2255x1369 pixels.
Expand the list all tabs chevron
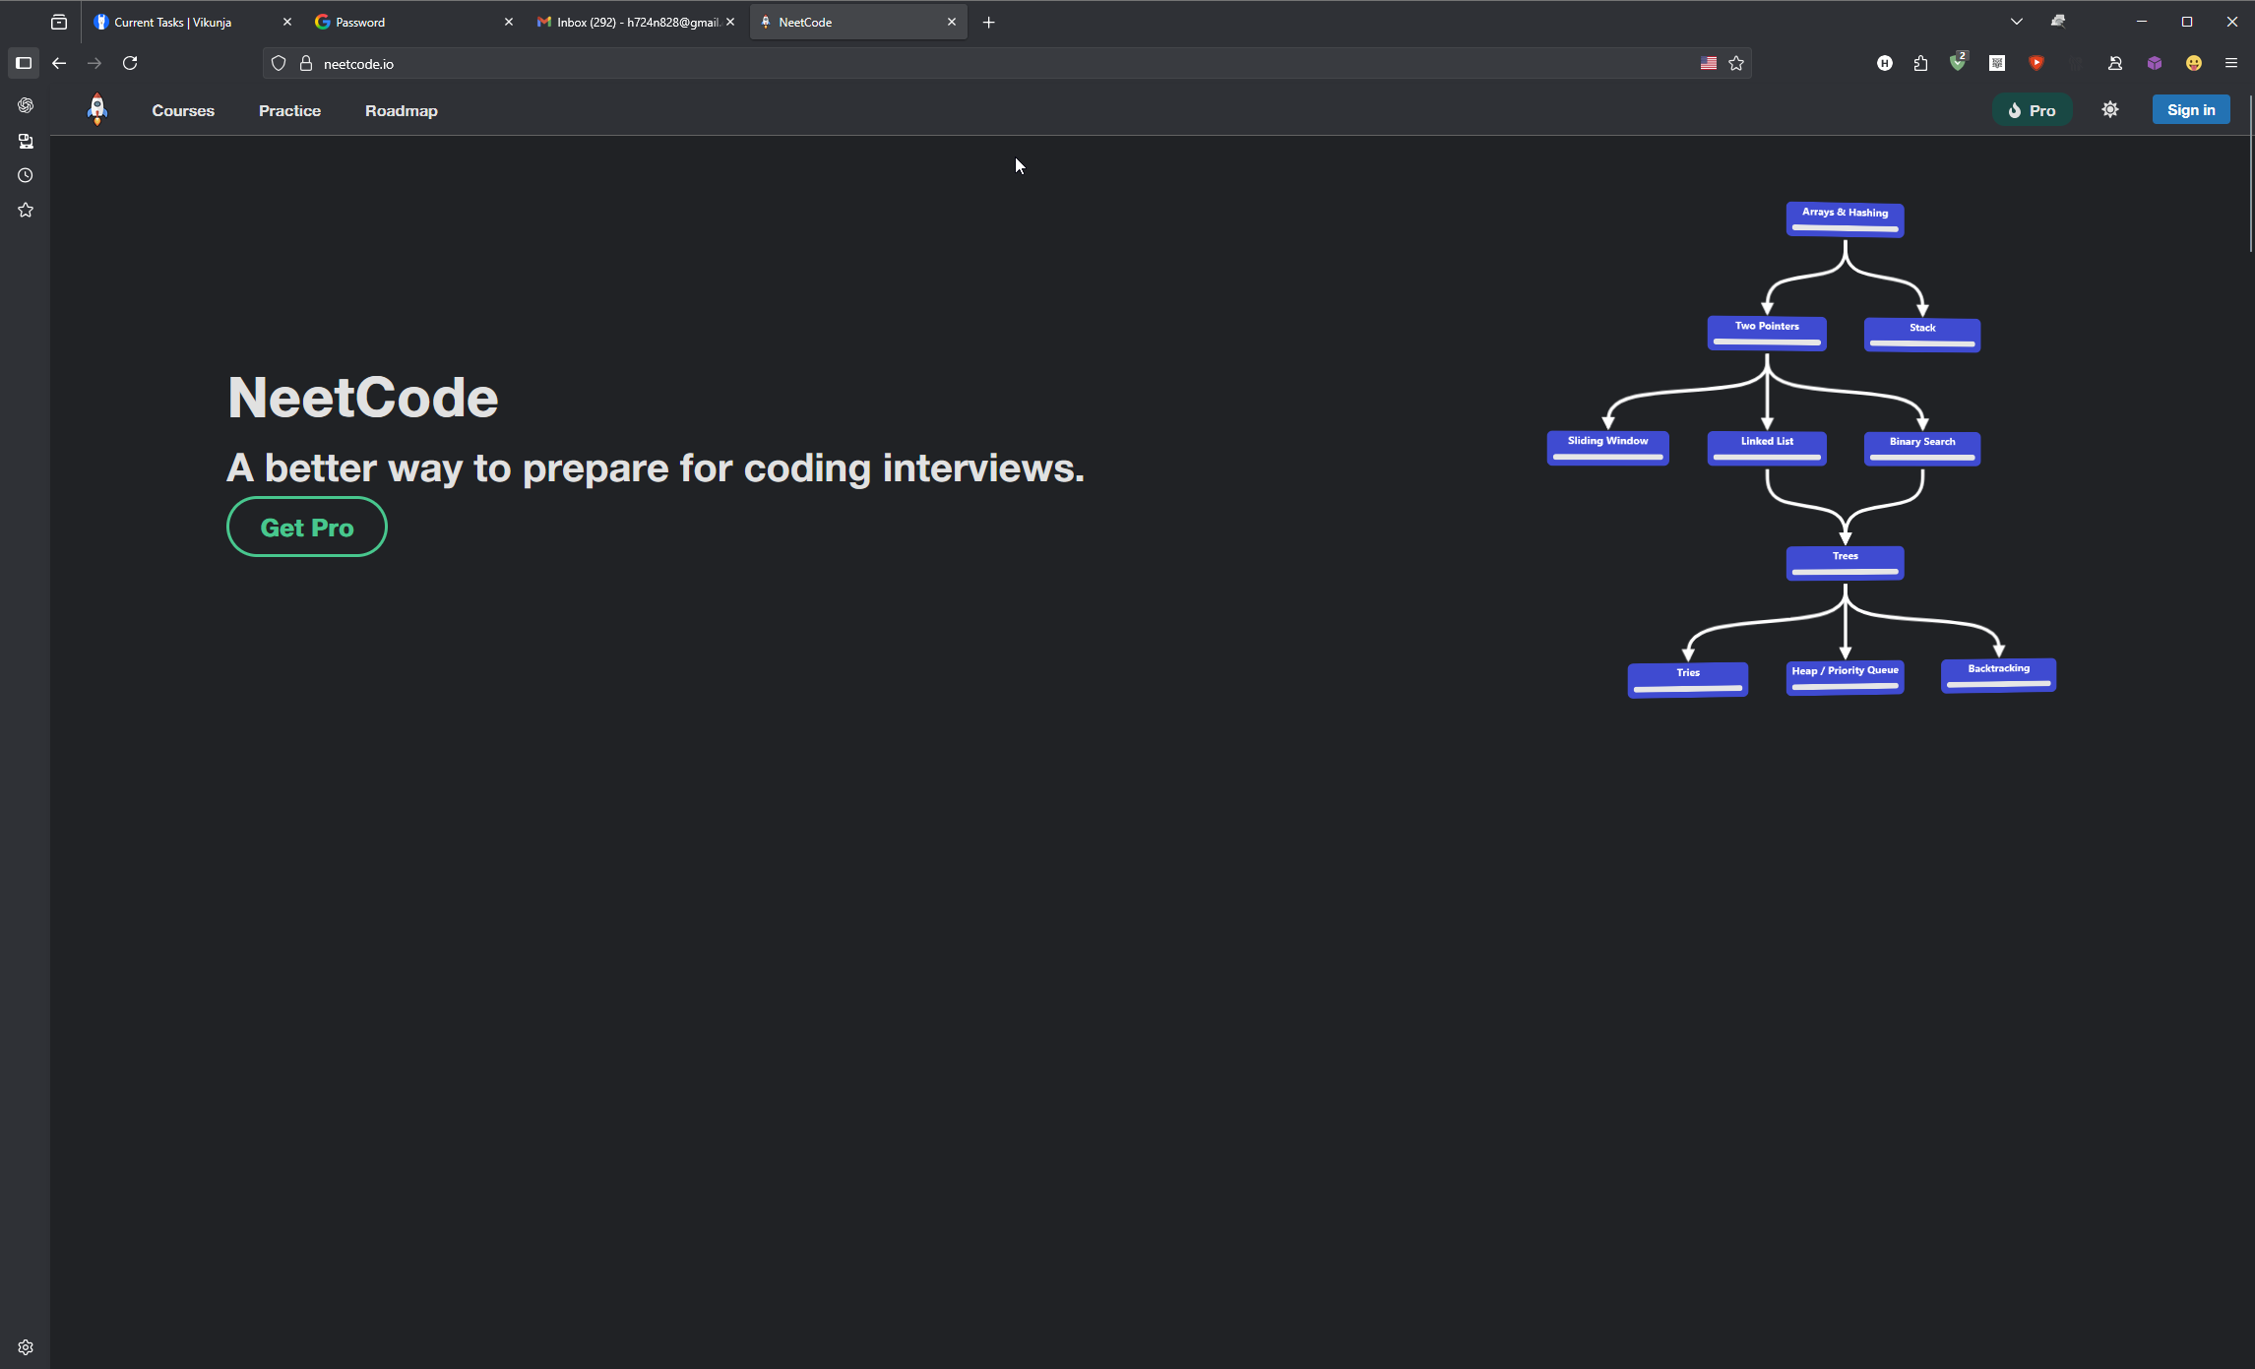[2017, 22]
